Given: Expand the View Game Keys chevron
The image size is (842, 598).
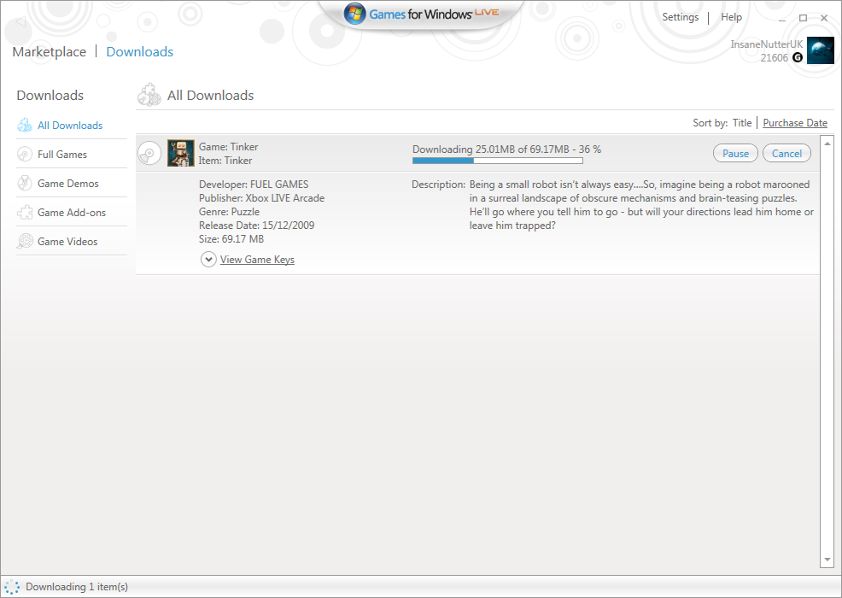Looking at the screenshot, I should (208, 260).
